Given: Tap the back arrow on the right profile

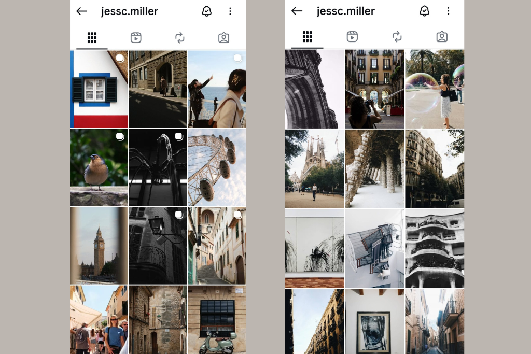Looking at the screenshot, I should click(x=297, y=11).
